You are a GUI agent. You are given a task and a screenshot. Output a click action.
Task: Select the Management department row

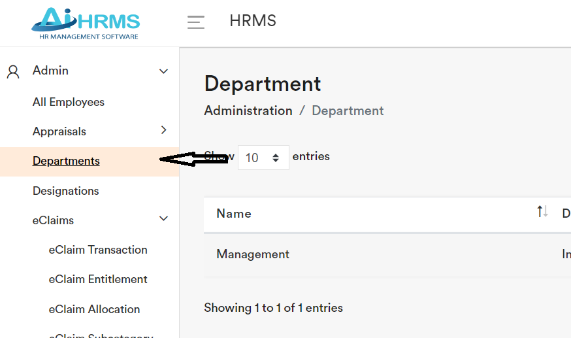[253, 254]
